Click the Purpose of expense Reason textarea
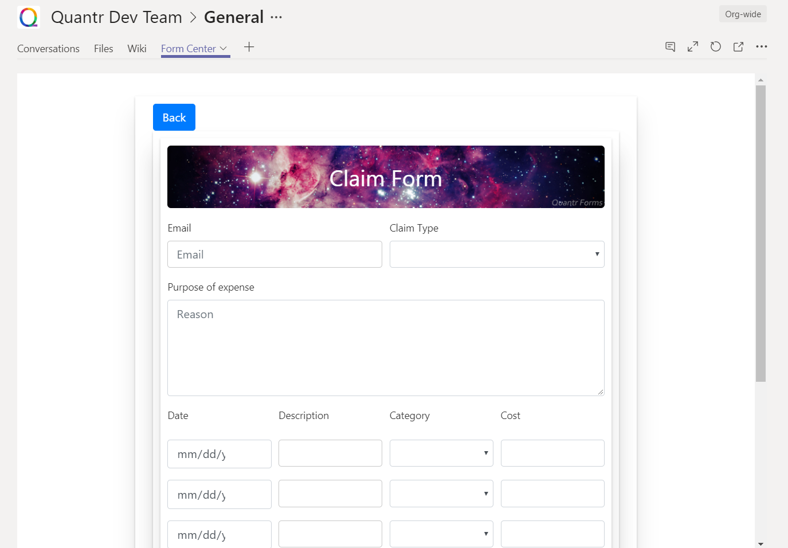788x548 pixels. click(x=386, y=348)
